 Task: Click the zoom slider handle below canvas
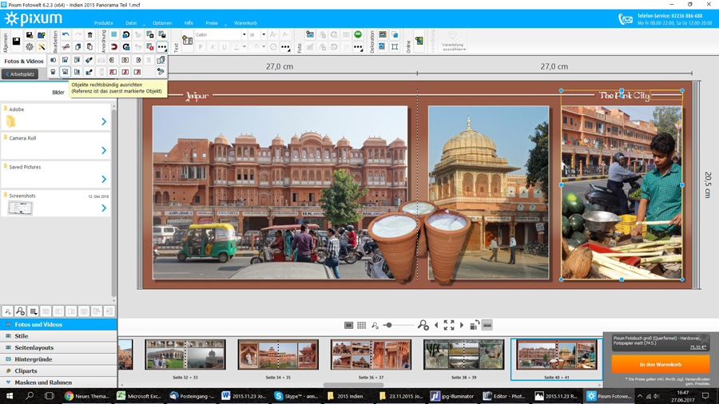click(x=389, y=326)
